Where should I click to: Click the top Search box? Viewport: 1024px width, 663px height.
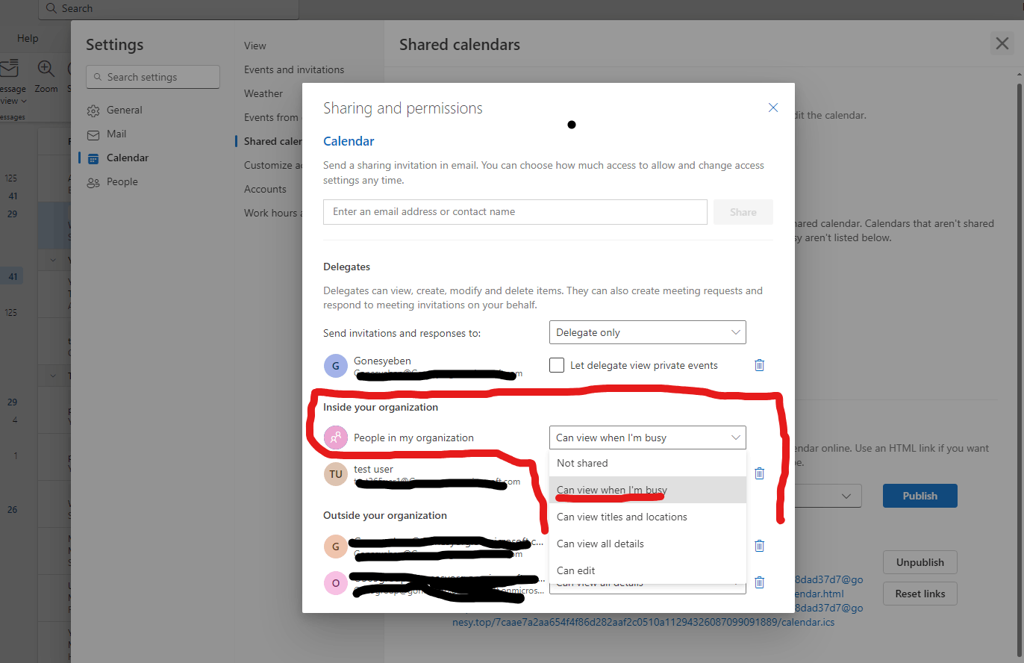[169, 9]
